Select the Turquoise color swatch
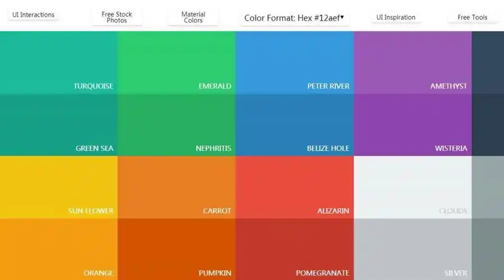Screen dimensions: 504x280 [x=59, y=62]
